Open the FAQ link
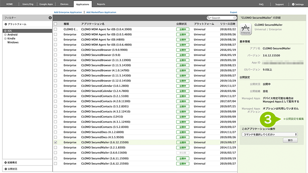 [x=261, y=4]
